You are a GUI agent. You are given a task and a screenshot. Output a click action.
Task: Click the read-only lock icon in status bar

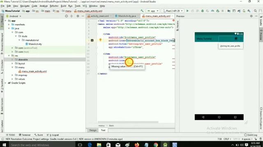256,139
